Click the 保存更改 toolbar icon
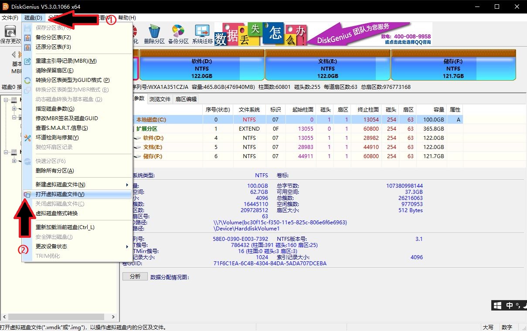This screenshot has width=527, height=331. pyautogui.click(x=10, y=31)
